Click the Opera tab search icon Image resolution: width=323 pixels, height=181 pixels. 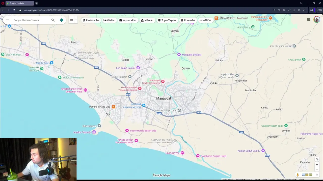(x=302, y=3)
